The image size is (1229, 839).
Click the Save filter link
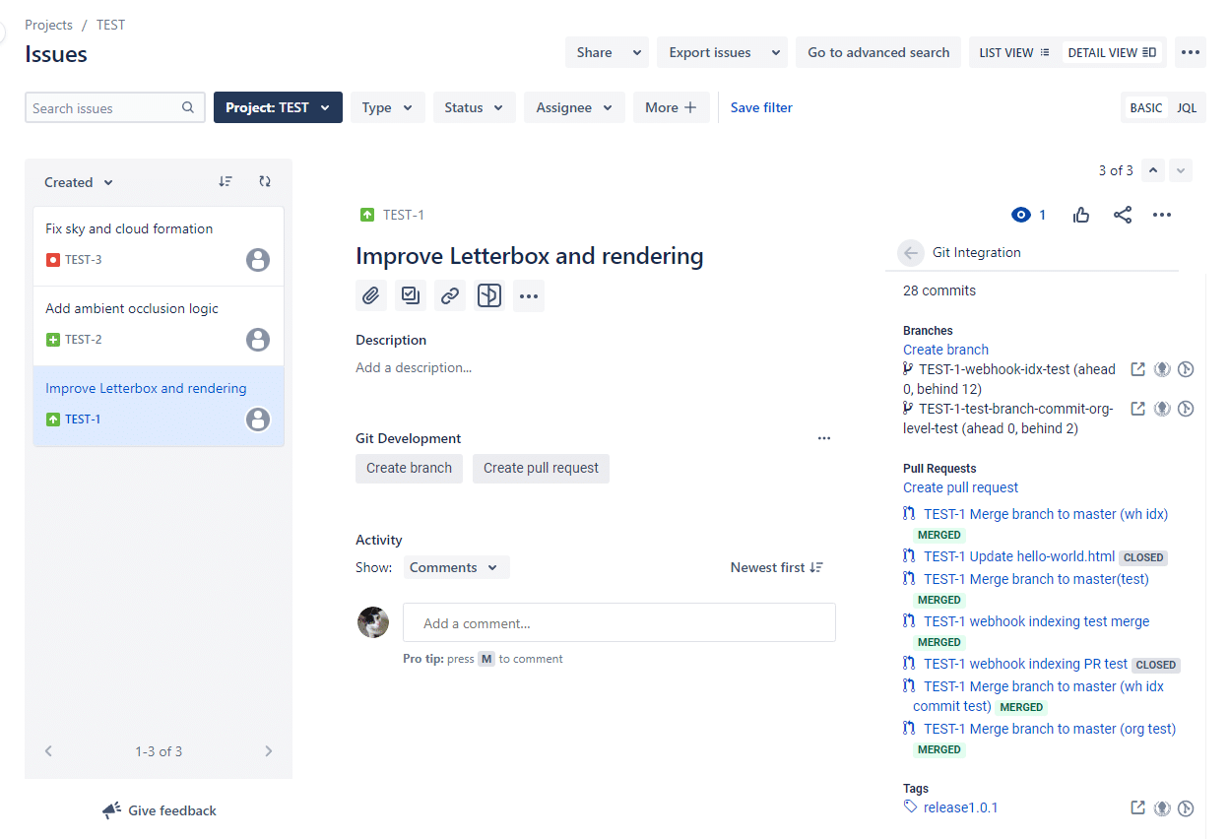[761, 107]
